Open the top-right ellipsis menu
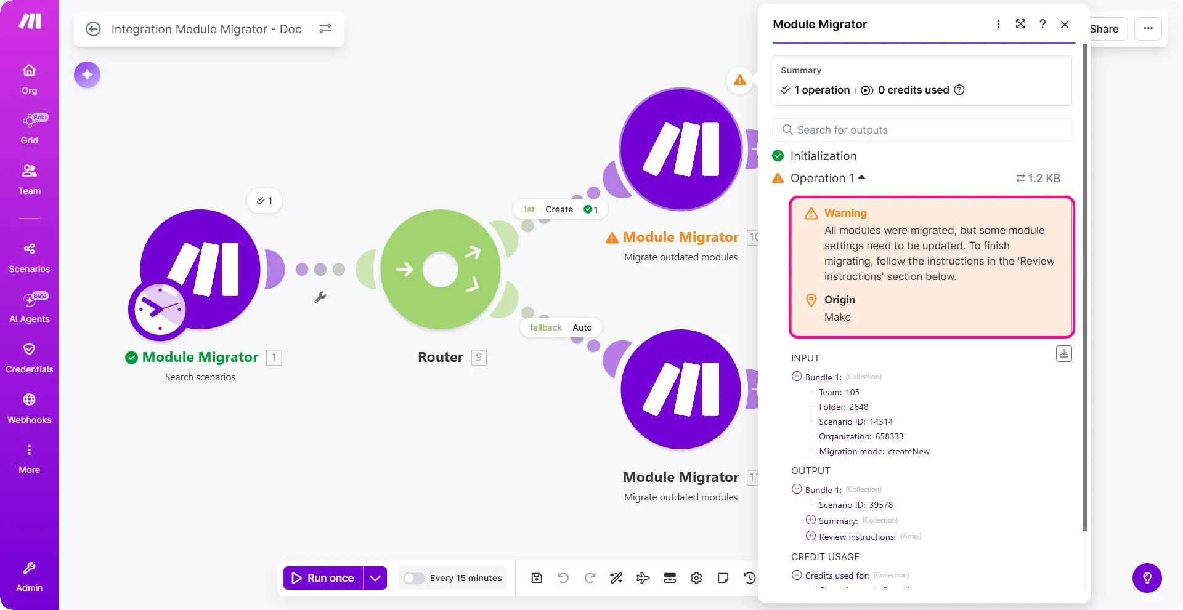This screenshot has height=610, width=1183. click(x=1148, y=29)
